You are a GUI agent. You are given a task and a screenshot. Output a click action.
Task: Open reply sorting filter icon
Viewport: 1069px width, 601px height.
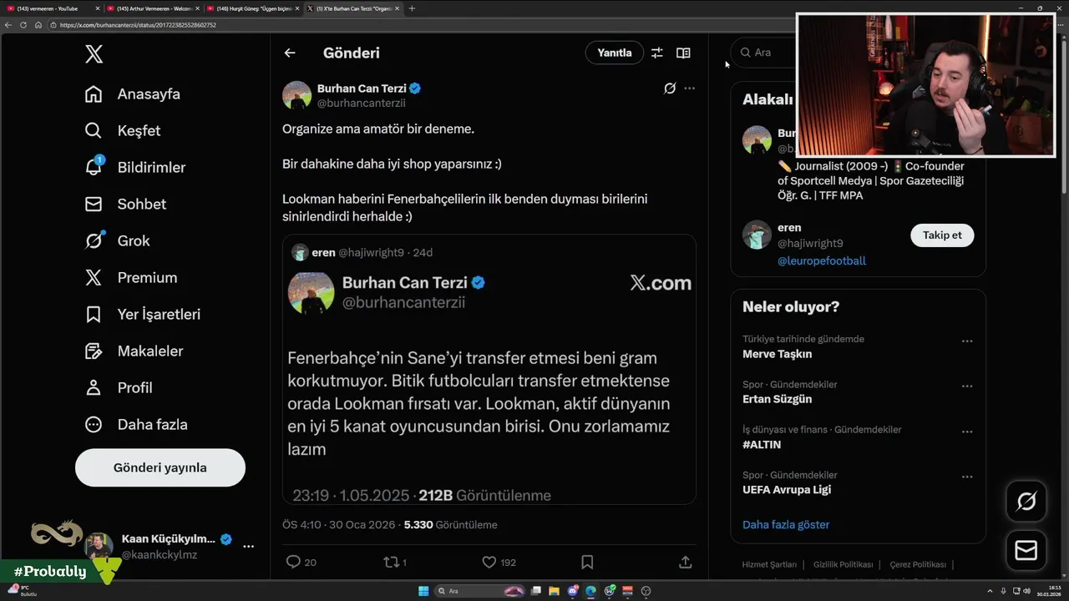click(657, 53)
